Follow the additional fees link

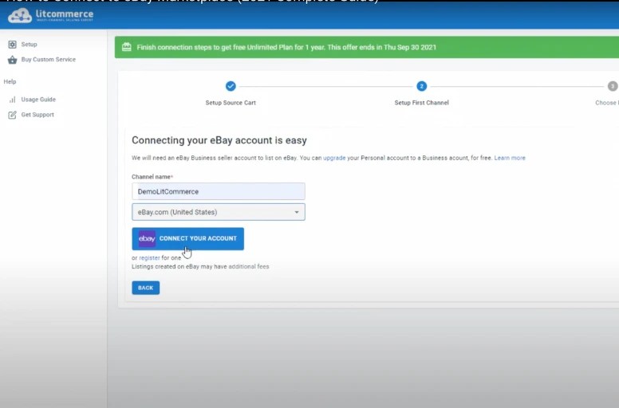[x=249, y=266]
